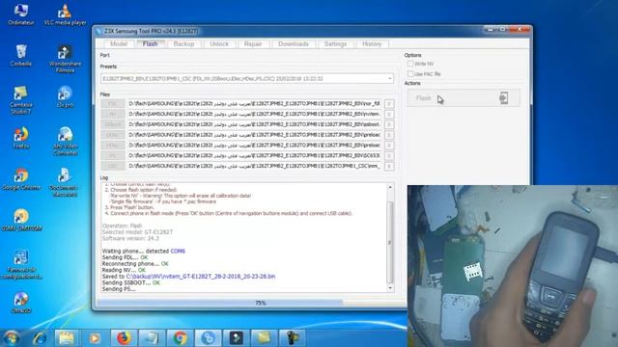Switch to the Model tab
Screen dimensions: 618x347
point(119,44)
